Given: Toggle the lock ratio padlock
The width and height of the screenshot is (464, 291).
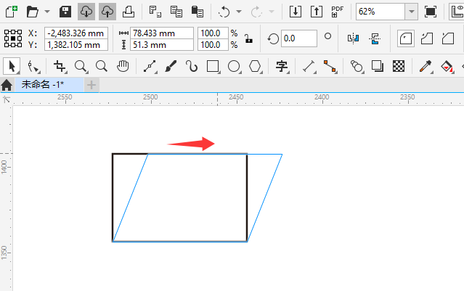Looking at the screenshot, I should click(x=248, y=38).
